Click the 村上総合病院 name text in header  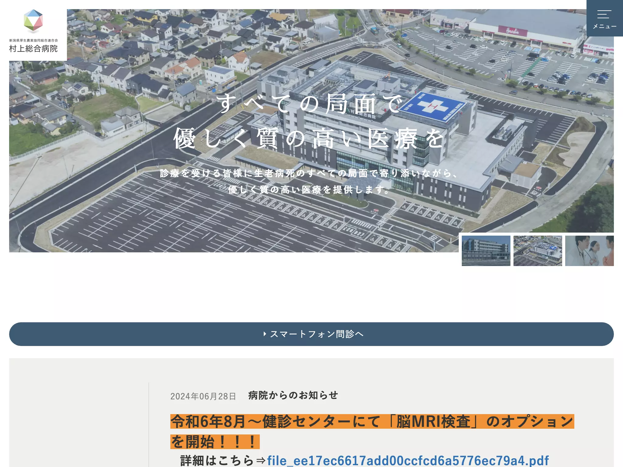tap(33, 49)
